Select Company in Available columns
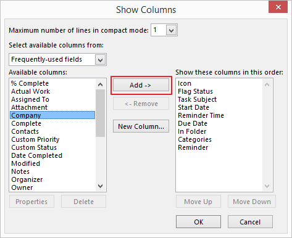Image resolution: width=292 pixels, height=238 pixels. tap(52, 115)
